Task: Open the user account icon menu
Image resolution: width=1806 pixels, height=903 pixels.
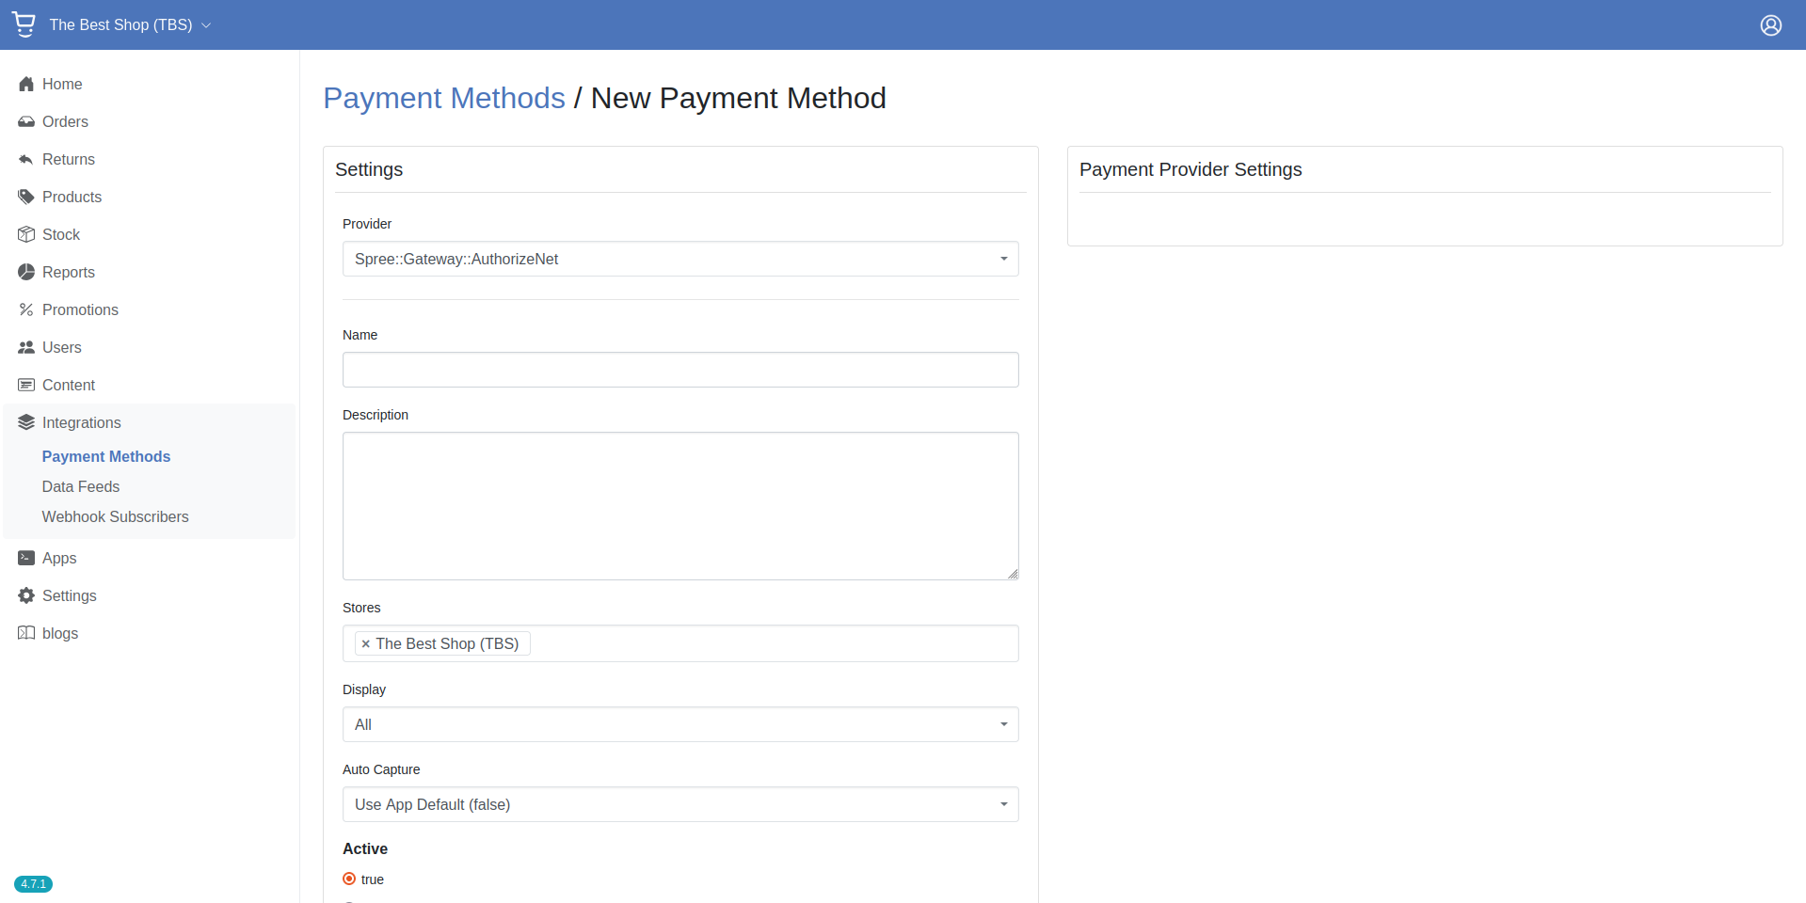Action: [1770, 25]
